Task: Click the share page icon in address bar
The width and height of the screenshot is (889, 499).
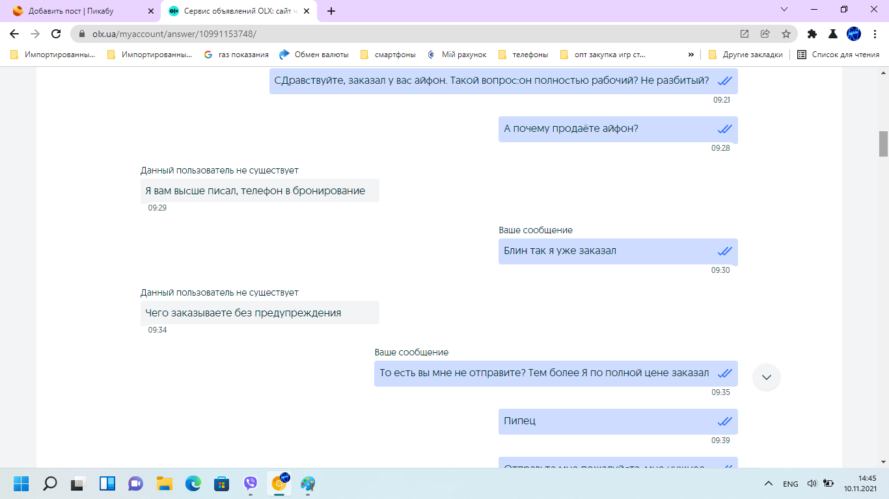Action: click(x=765, y=34)
